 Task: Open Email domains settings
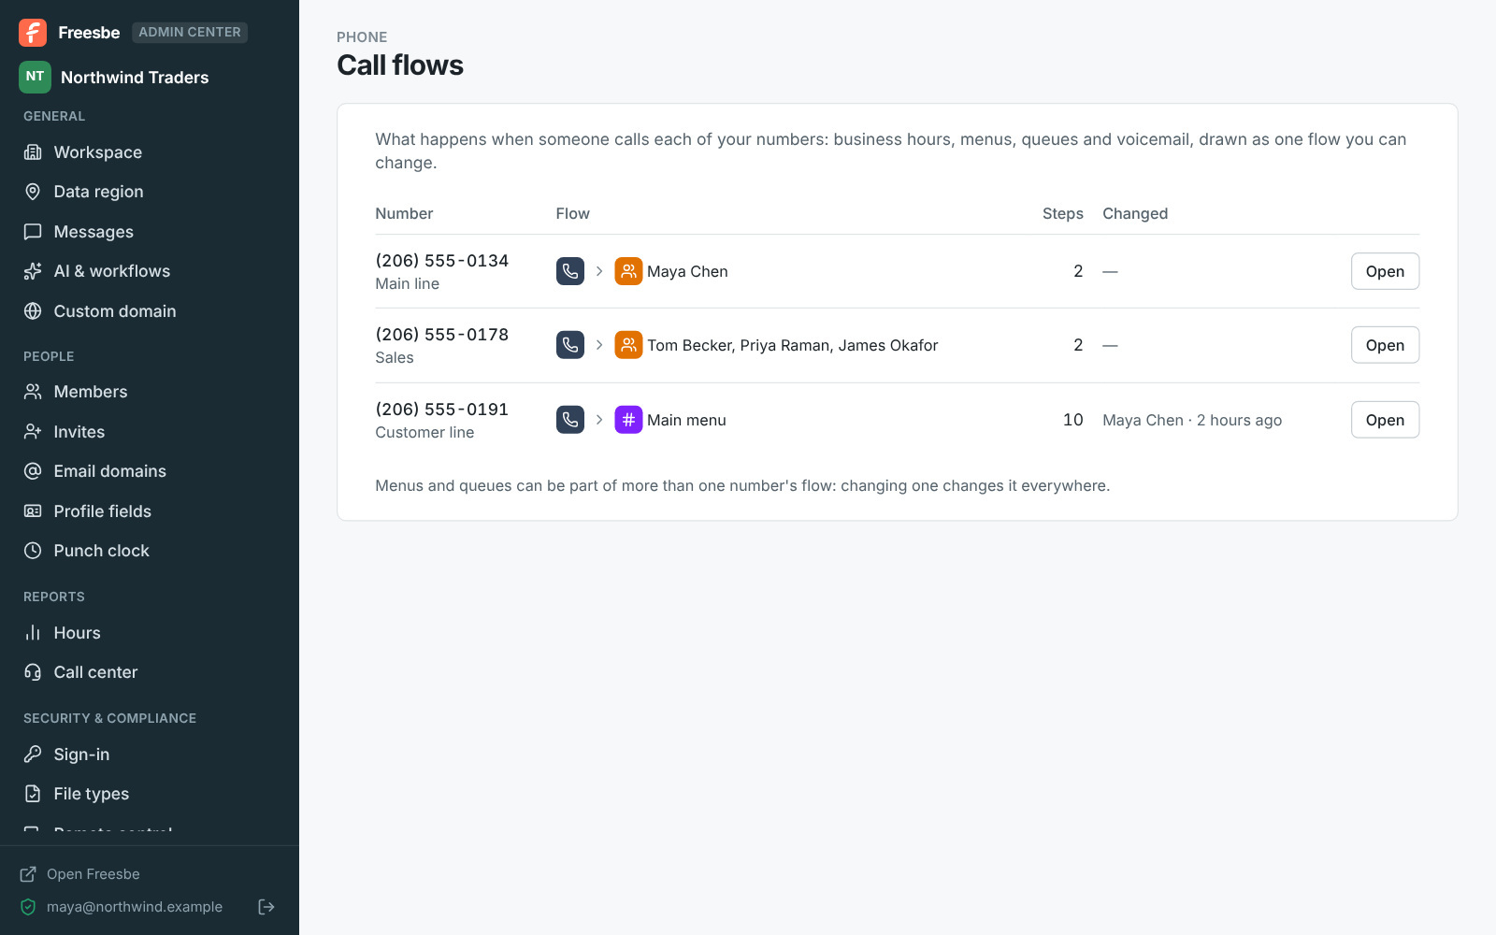click(x=150, y=471)
